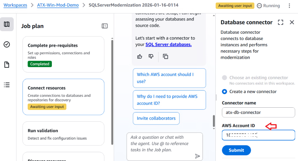This screenshot has height=161, width=298.
Task: Open the Job plan map icon in sidebar
Action: (7, 24)
